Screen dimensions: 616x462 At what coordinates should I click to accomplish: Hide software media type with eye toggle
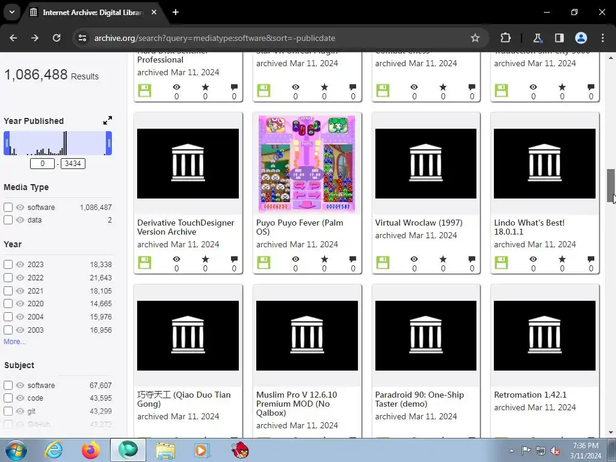tap(20, 207)
